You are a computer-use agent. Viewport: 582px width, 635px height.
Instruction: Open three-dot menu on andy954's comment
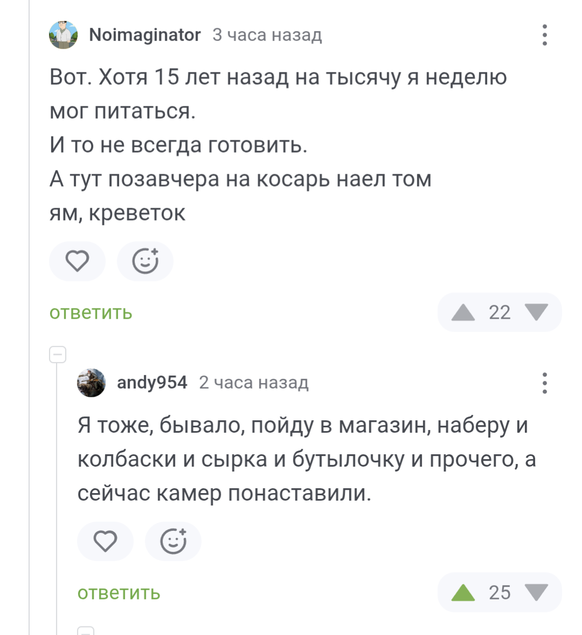(x=545, y=383)
